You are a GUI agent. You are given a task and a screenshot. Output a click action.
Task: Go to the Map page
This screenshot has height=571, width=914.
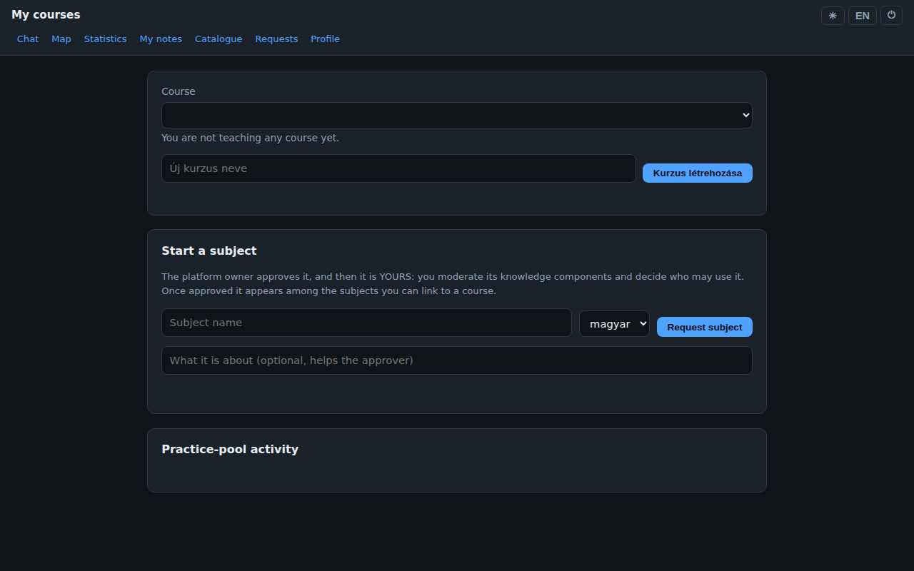click(61, 39)
